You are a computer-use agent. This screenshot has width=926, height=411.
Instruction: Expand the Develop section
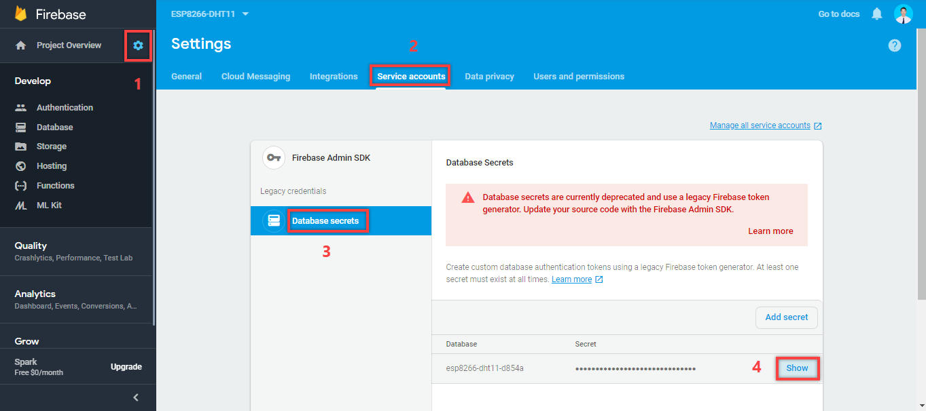point(33,81)
